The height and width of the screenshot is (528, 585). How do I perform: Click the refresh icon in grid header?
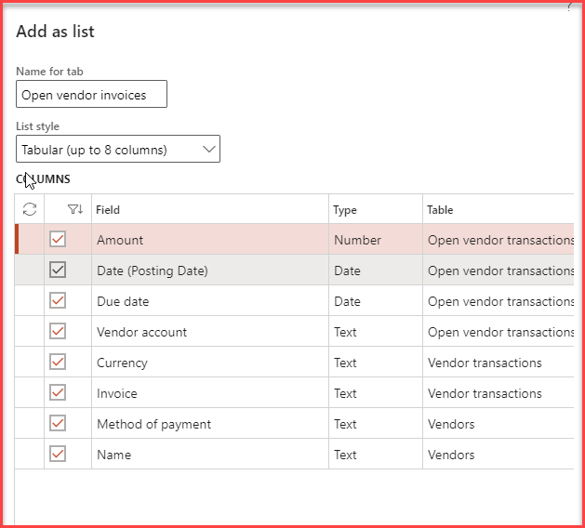30,209
